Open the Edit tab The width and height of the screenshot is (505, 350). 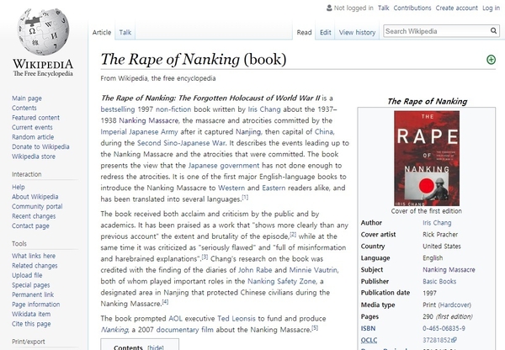click(x=325, y=33)
